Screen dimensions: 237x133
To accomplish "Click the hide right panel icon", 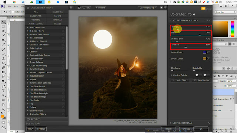I will point(166,7).
